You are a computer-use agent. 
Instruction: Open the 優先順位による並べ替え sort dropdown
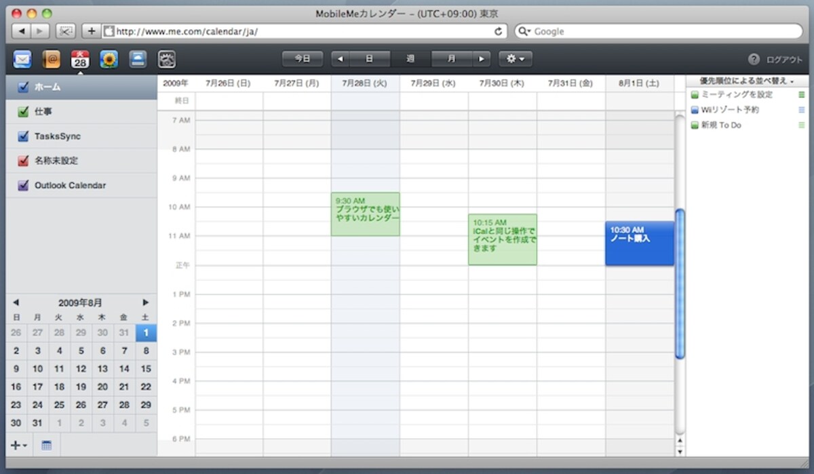746,81
